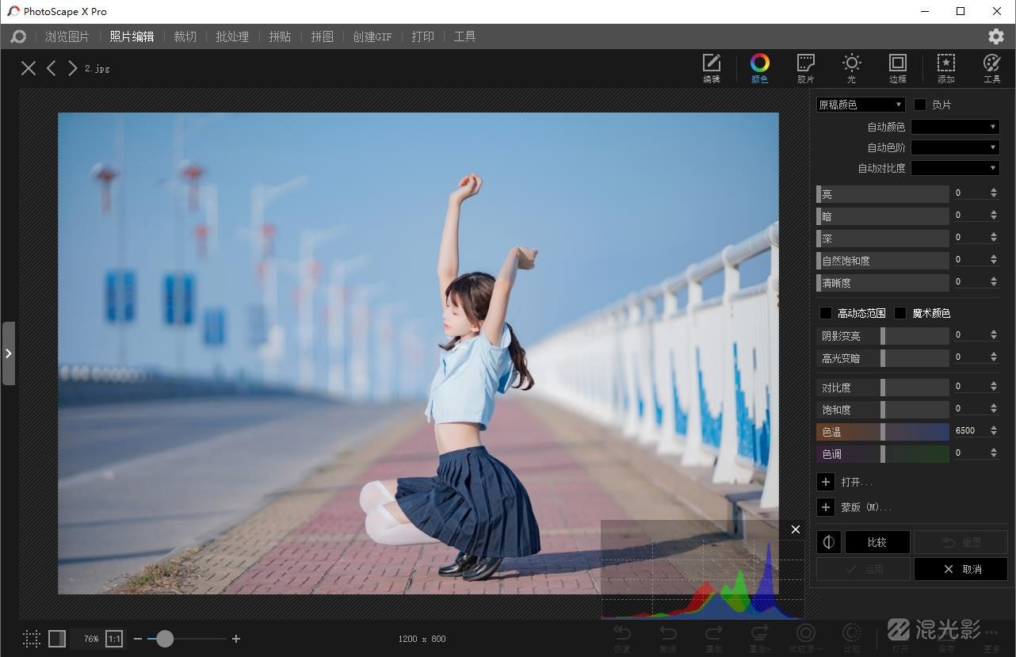This screenshot has width=1016, height=657.
Task: Switch to 打印 print tab
Action: coord(422,36)
